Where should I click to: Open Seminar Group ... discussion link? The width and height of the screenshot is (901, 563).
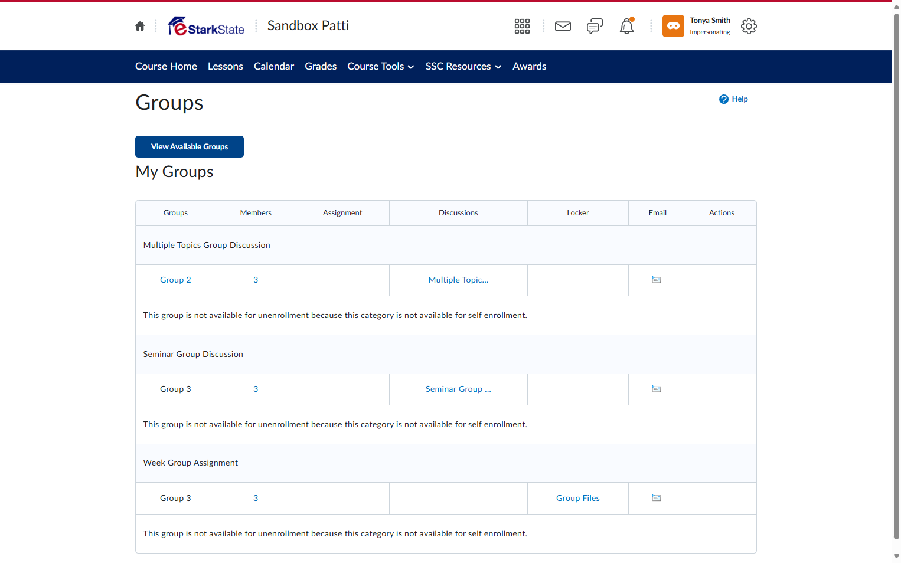(x=458, y=389)
